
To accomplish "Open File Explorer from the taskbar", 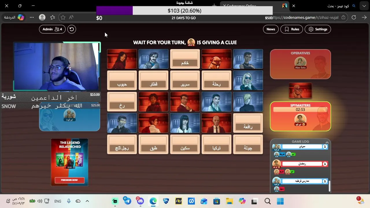I will [230, 201].
